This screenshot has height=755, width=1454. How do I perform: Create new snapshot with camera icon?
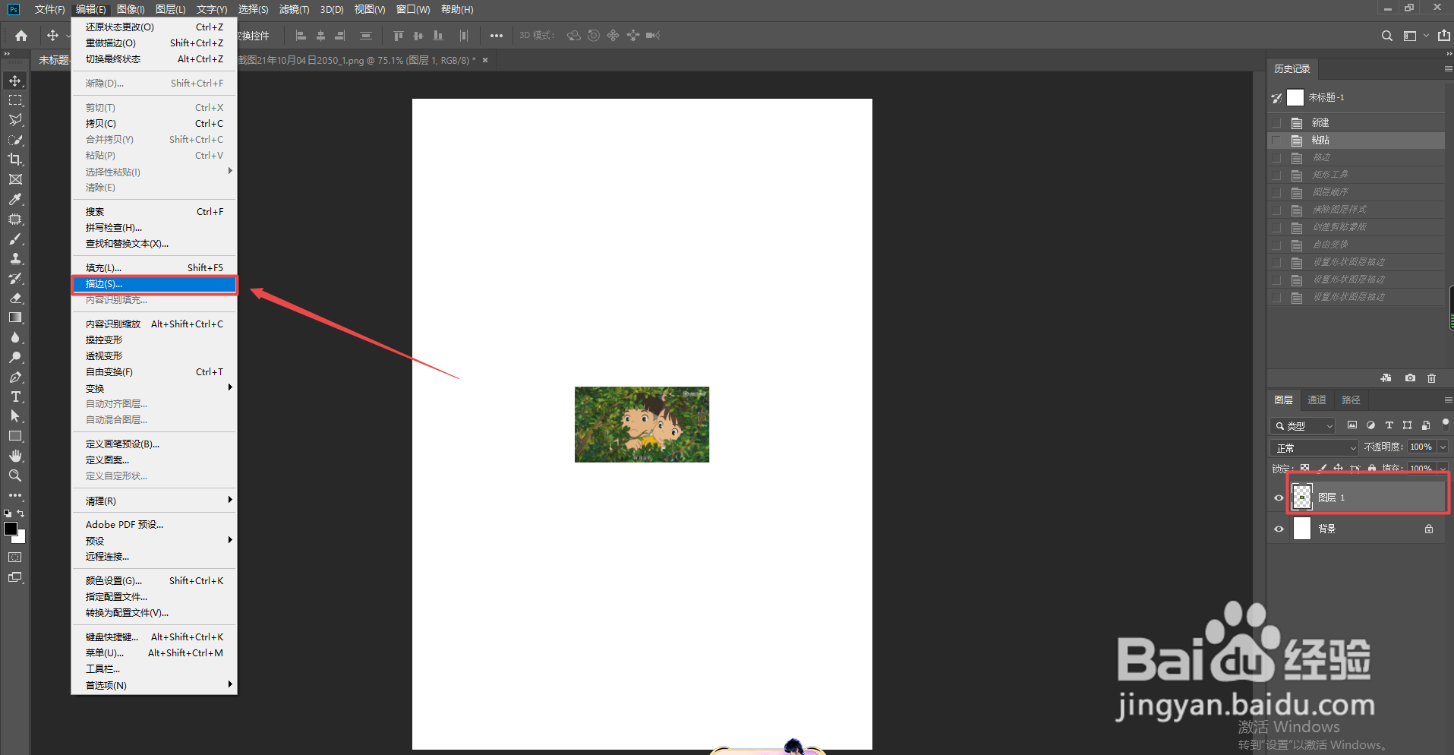point(1410,377)
